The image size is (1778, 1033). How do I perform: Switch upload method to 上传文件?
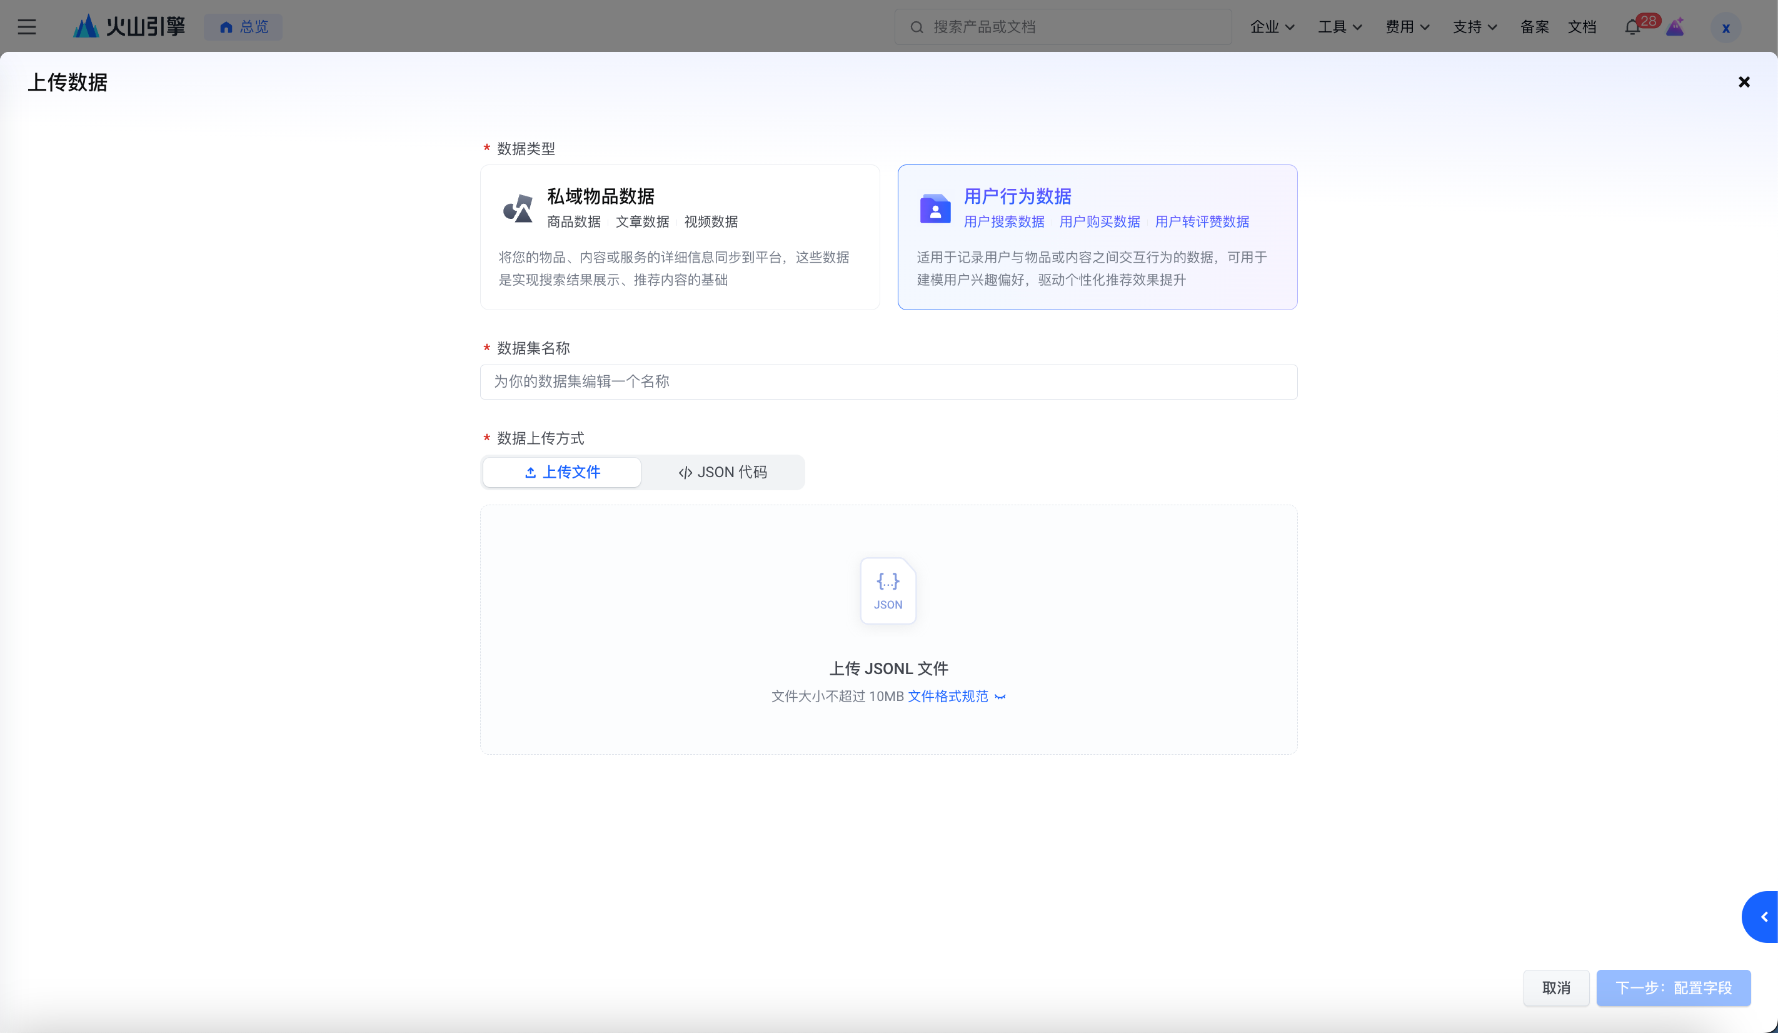point(561,472)
